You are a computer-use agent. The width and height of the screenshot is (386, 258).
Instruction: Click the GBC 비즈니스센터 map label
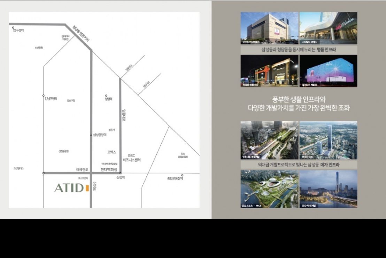(x=131, y=158)
